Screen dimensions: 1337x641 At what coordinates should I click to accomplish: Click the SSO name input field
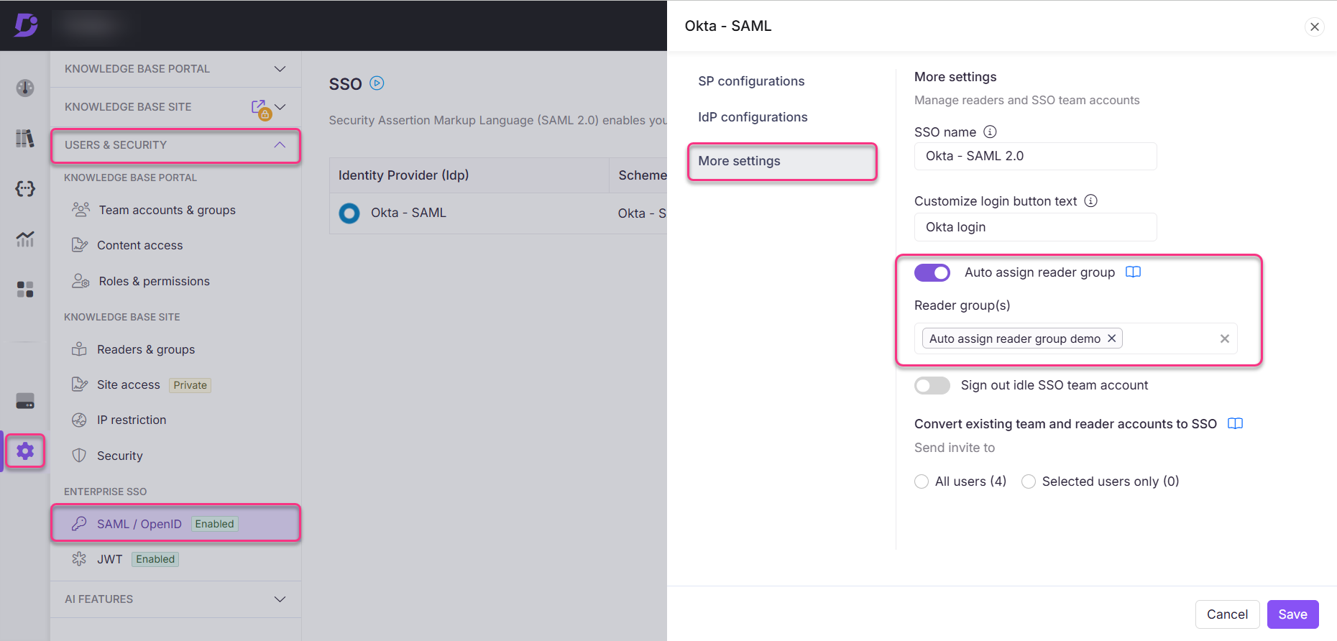1035,156
